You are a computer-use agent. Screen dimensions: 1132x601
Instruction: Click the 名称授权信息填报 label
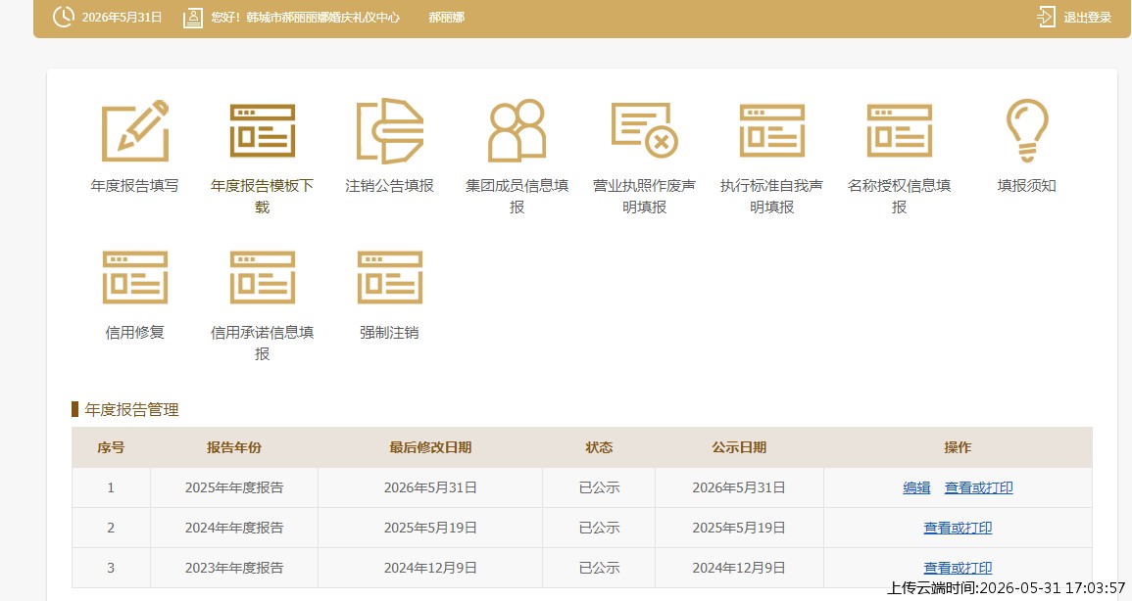pyautogui.click(x=899, y=196)
